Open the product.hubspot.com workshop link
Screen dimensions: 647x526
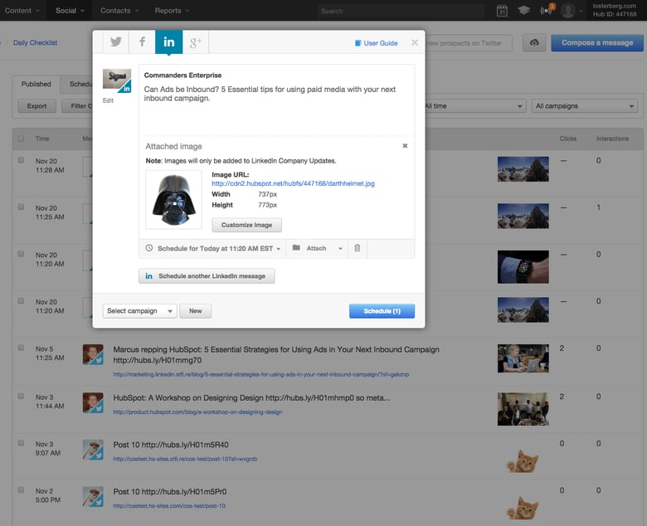pyautogui.click(x=197, y=412)
